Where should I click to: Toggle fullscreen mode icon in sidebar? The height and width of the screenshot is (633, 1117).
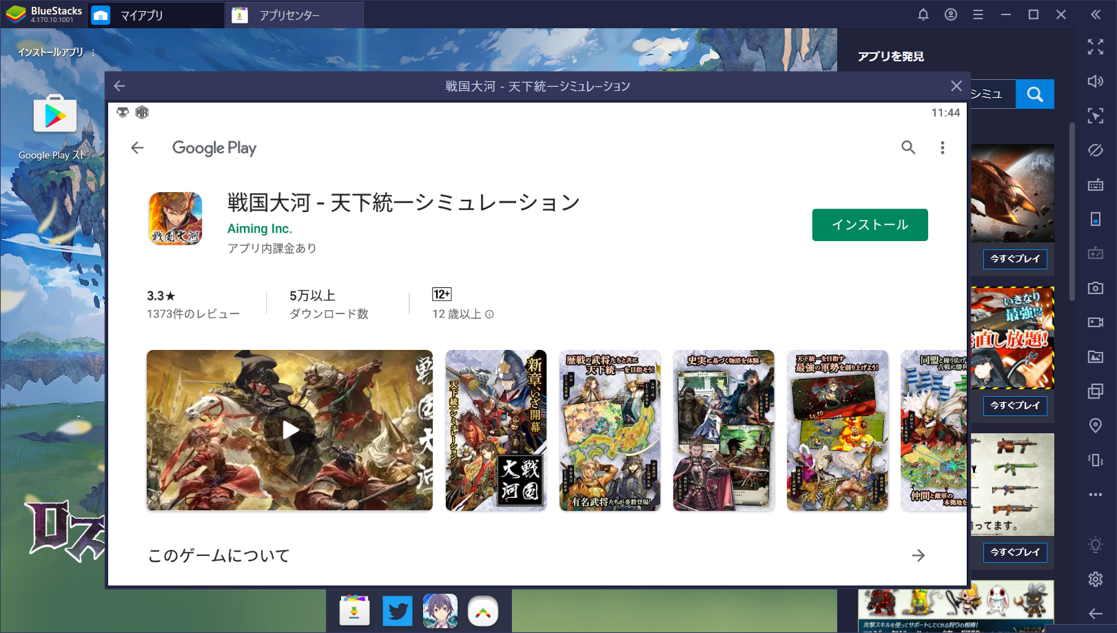pyautogui.click(x=1096, y=47)
